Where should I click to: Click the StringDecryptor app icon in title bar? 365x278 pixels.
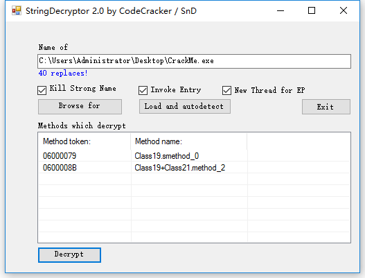point(17,10)
